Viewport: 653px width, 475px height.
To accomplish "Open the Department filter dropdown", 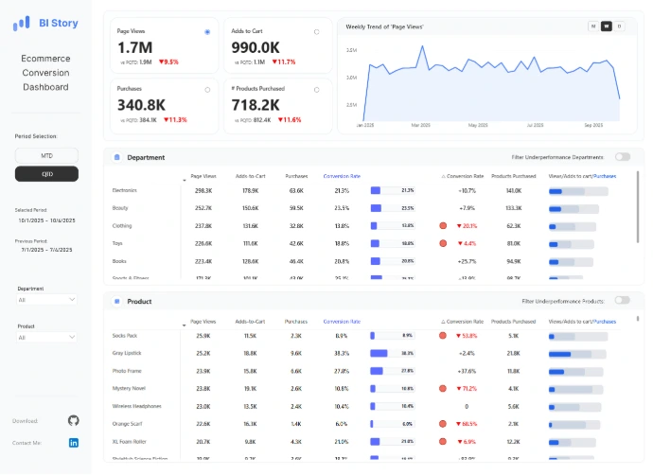I will (46, 299).
